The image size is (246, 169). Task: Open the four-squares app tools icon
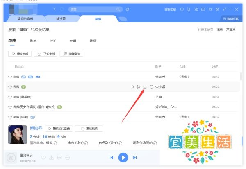(196, 9)
